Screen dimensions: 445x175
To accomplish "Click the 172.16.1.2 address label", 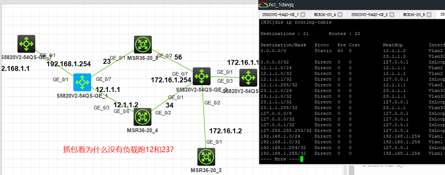I will 226,131.
